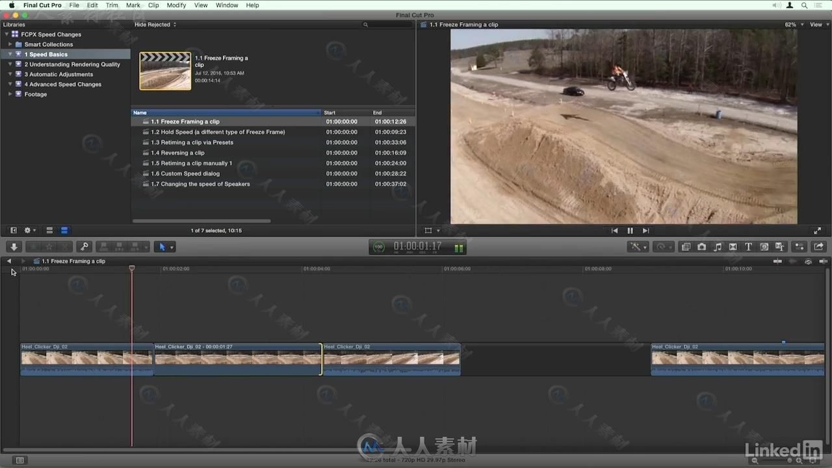
Task: Open the Retime speed menu
Action: tap(664, 247)
